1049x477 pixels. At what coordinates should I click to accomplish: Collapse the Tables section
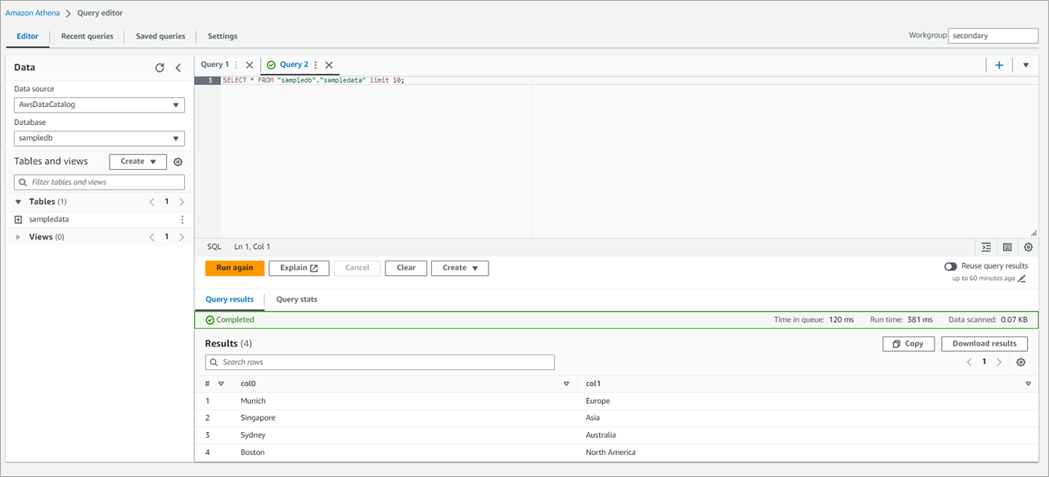coord(18,202)
